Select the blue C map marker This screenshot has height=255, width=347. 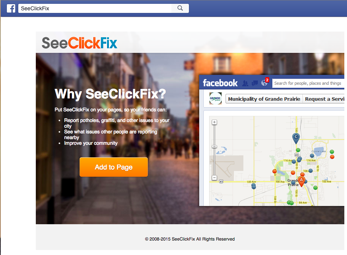[x=296, y=138]
